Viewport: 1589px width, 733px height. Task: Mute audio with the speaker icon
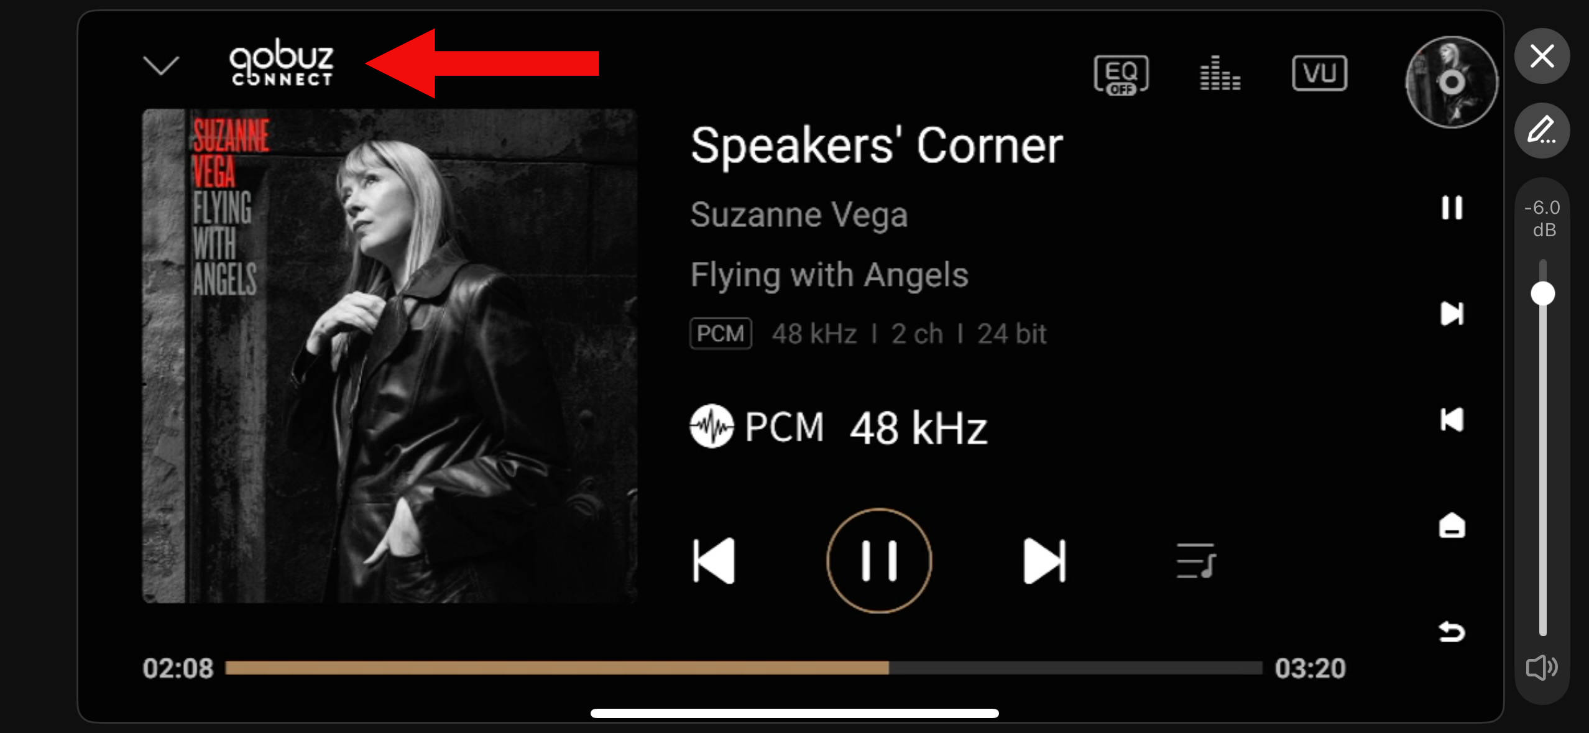[1542, 668]
